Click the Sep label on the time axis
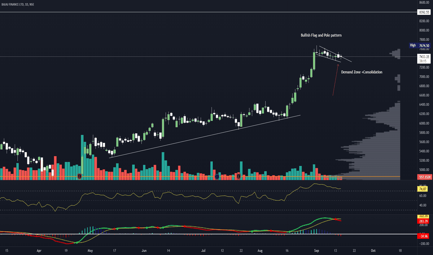This screenshot has width=433, height=255. [316, 251]
